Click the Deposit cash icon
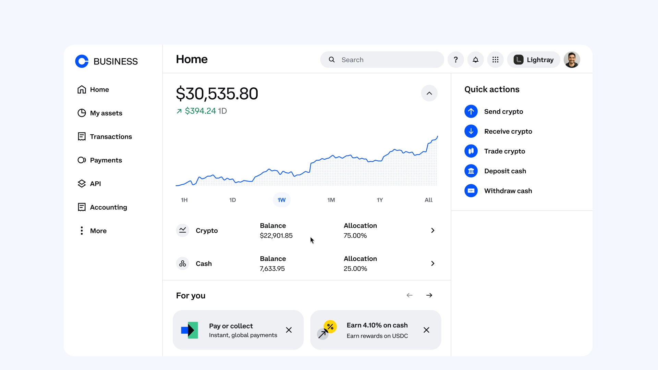The image size is (658, 370). pos(471,171)
